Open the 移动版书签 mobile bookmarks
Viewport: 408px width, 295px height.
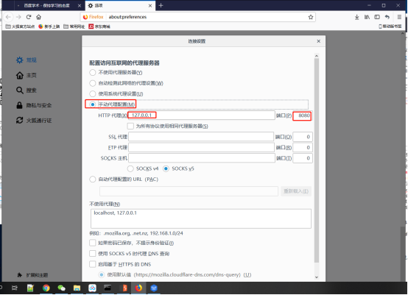(390, 26)
